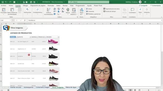Switch to the Disposición de página tab
Screen dimensions: 163x91
click(x=38, y=6)
